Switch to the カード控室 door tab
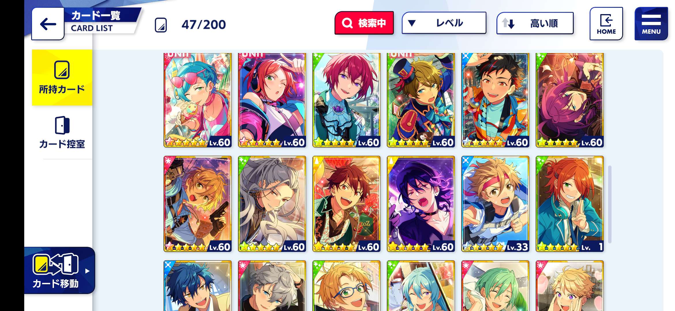 click(62, 132)
